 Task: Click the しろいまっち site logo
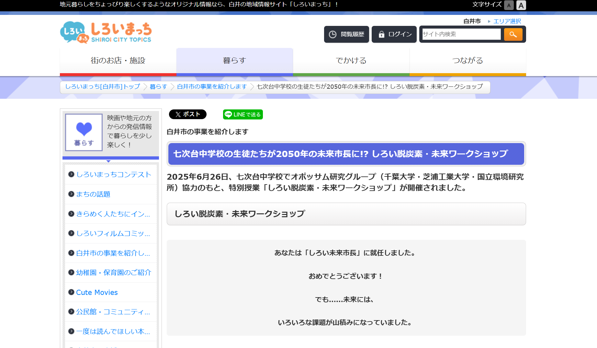(106, 32)
